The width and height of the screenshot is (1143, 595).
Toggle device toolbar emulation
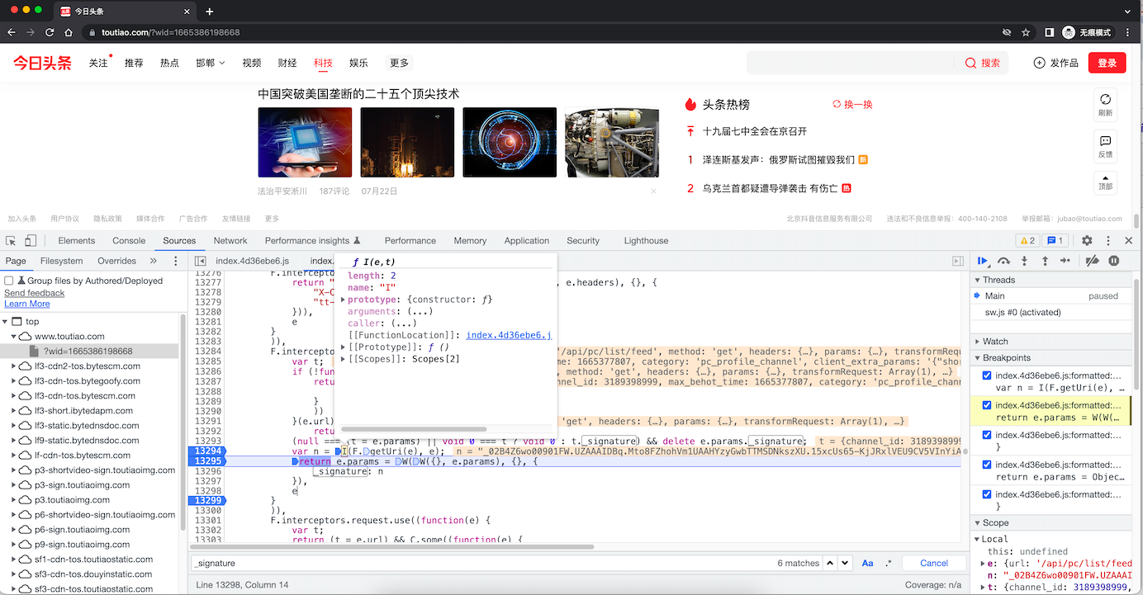[31, 241]
